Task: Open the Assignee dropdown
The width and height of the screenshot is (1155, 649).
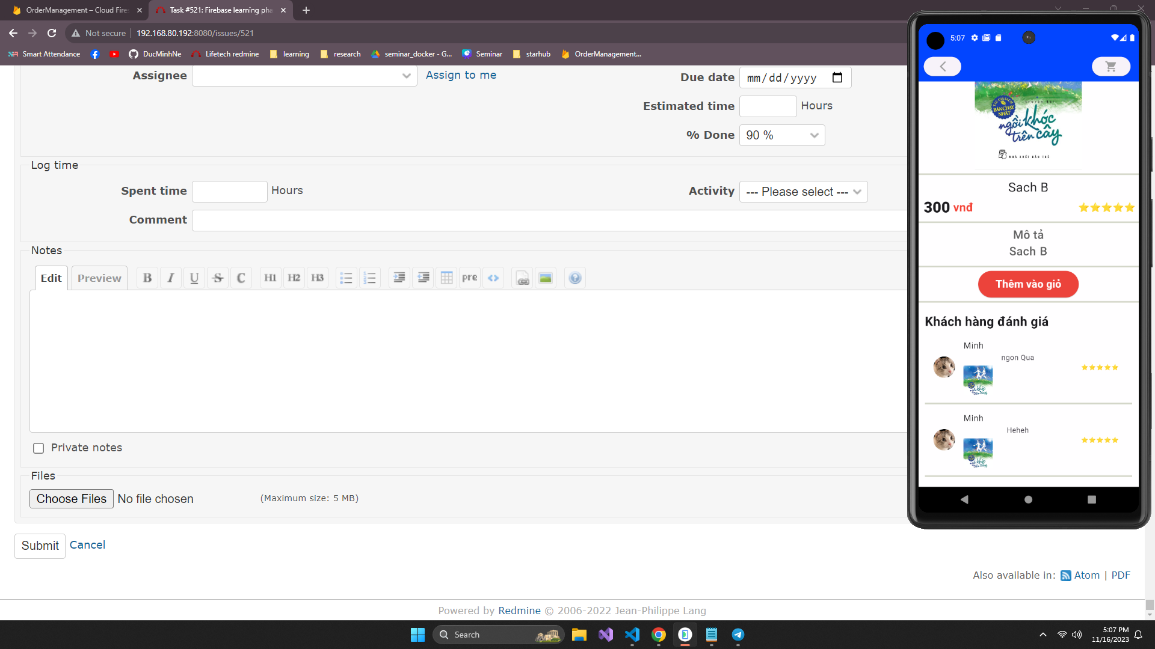Action: [x=304, y=76]
